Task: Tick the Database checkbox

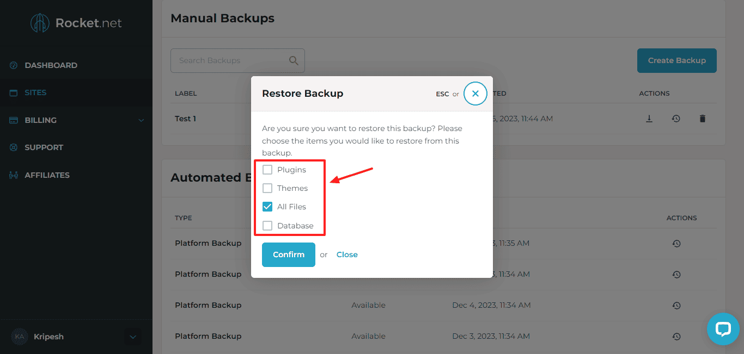Action: point(267,226)
